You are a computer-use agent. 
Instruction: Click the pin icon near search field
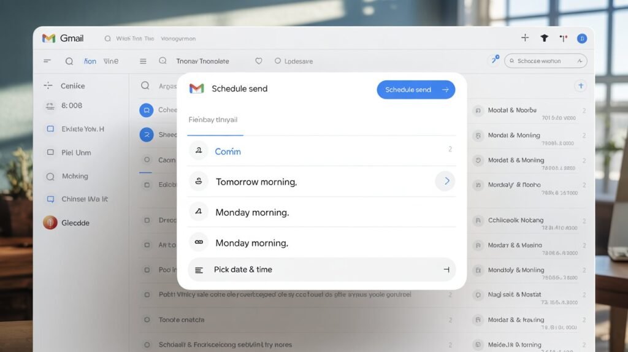pyautogui.click(x=496, y=59)
